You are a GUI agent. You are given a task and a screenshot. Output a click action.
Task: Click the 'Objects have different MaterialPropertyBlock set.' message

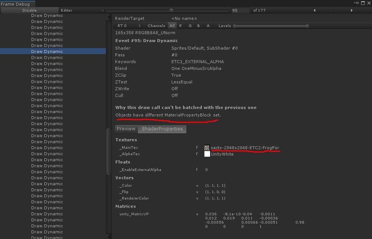click(168, 115)
